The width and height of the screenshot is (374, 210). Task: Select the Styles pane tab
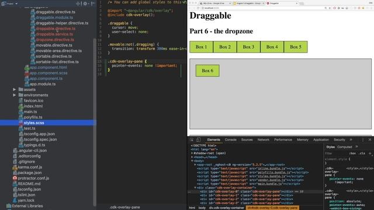[x=330, y=147]
